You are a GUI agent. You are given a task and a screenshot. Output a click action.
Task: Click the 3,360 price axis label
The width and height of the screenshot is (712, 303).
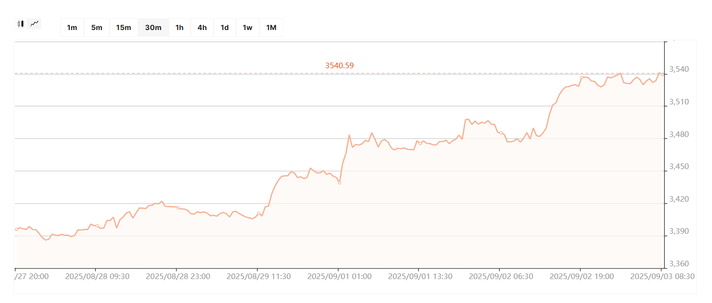point(678,264)
